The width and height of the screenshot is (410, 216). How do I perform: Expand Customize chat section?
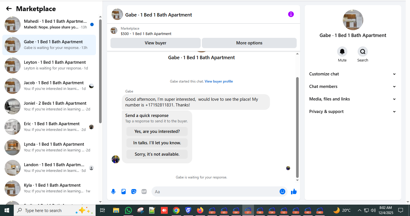[x=352, y=74]
